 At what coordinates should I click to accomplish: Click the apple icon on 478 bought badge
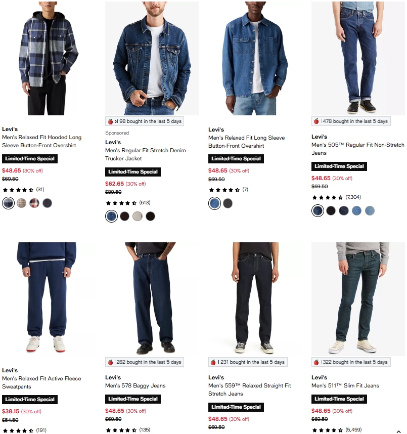(316, 121)
